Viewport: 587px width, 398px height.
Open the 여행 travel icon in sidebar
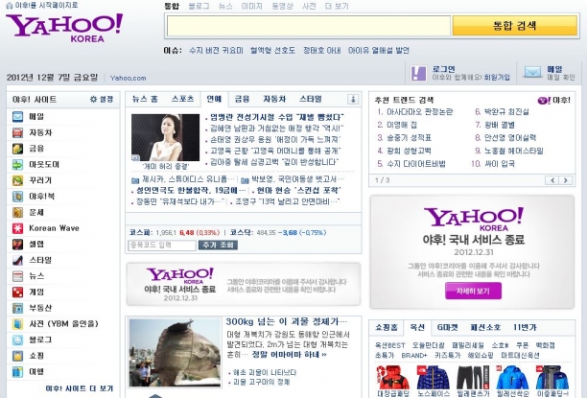pyautogui.click(x=17, y=371)
